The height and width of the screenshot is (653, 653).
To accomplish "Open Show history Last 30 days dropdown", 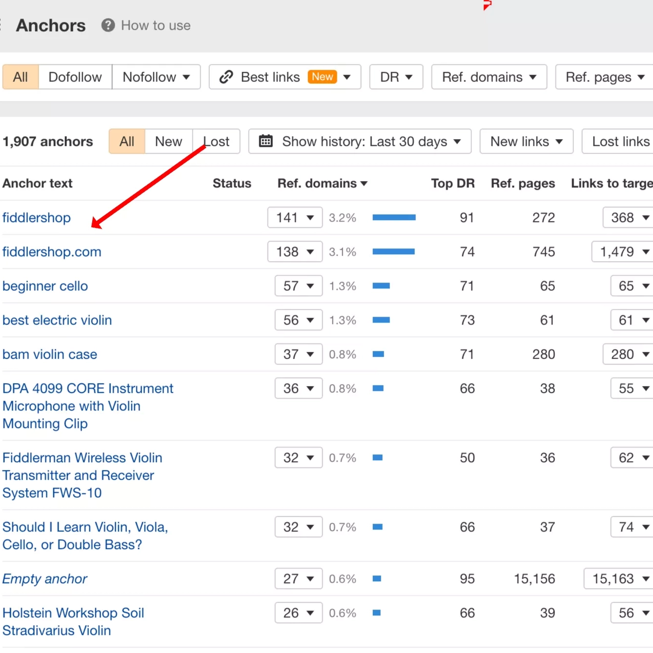I will point(360,142).
